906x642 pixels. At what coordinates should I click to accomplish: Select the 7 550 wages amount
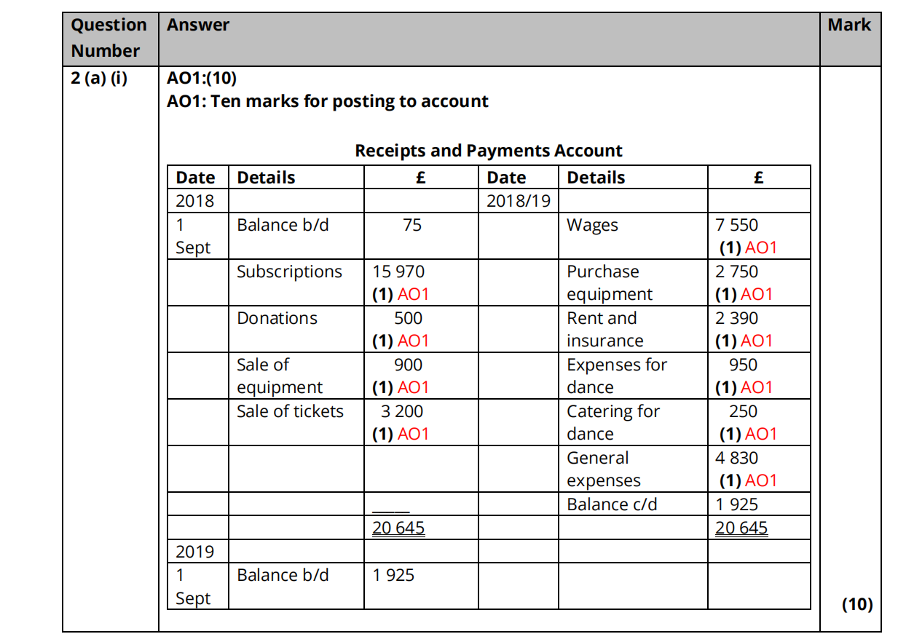click(x=736, y=225)
